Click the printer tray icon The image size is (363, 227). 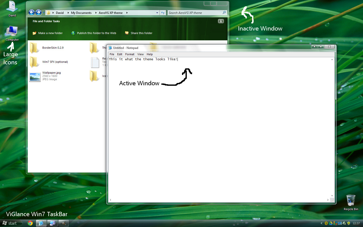[x=344, y=223]
